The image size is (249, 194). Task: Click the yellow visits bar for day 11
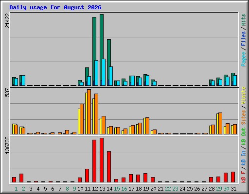pos(86,113)
